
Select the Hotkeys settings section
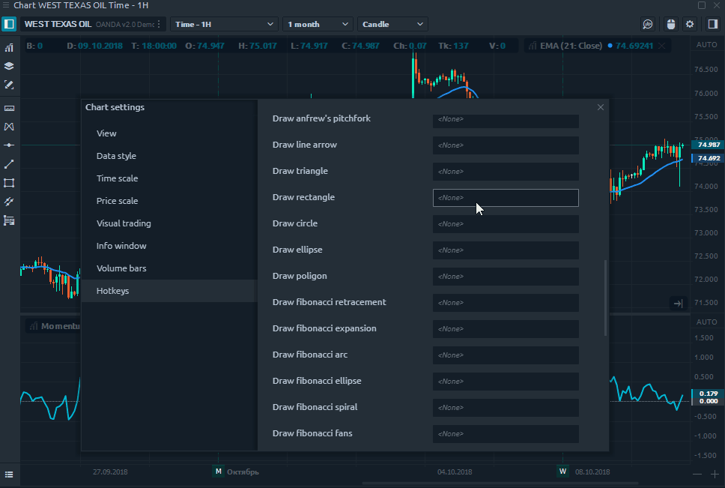click(x=169, y=291)
